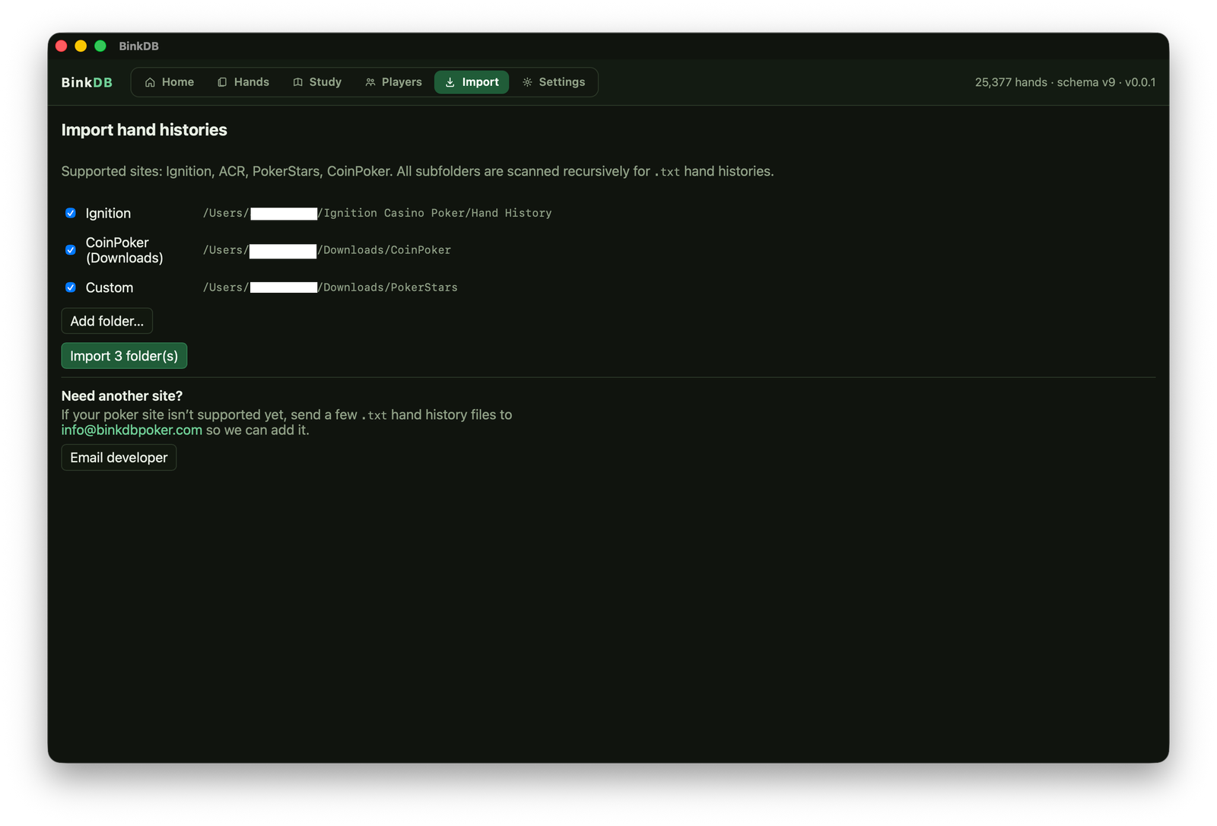Uncheck the Ignition folder checkbox

[x=71, y=213]
